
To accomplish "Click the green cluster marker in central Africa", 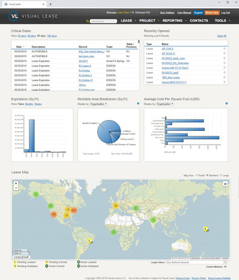I will 113,232.
